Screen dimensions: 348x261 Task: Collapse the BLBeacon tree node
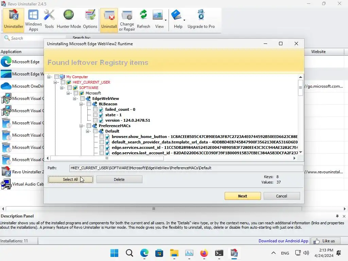pos(81,104)
